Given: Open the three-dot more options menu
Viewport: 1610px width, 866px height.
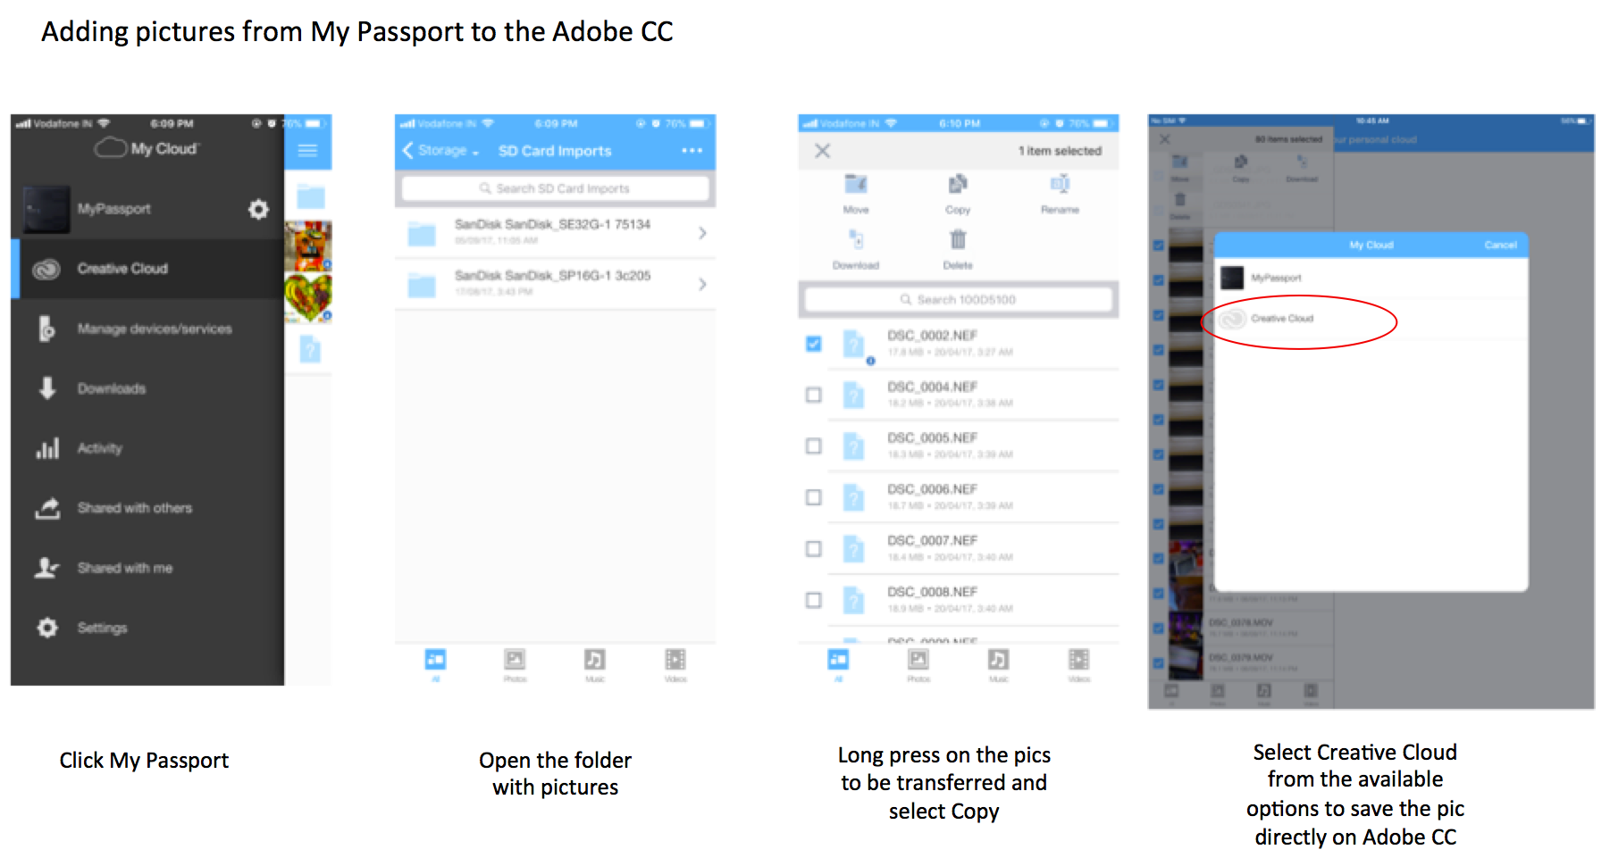Looking at the screenshot, I should point(692,151).
